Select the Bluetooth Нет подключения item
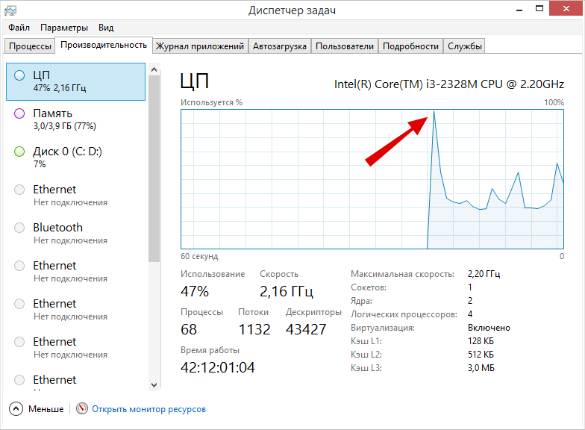This screenshot has width=585, height=430. 76,234
